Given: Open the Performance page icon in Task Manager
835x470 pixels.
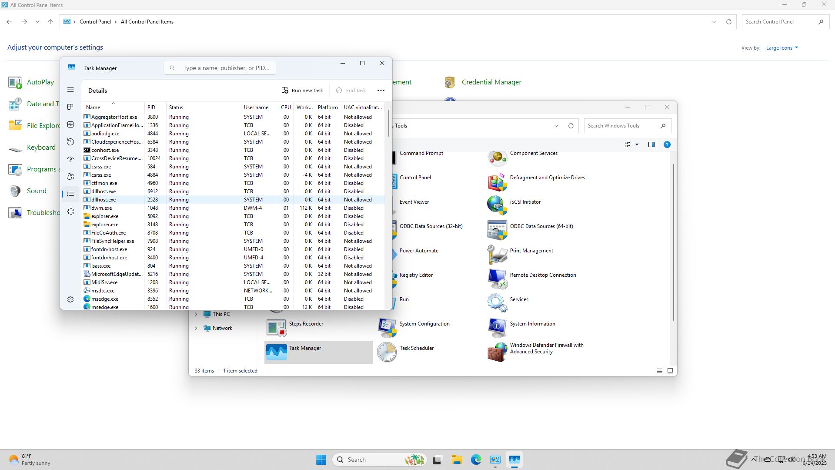Looking at the screenshot, I should (70, 124).
